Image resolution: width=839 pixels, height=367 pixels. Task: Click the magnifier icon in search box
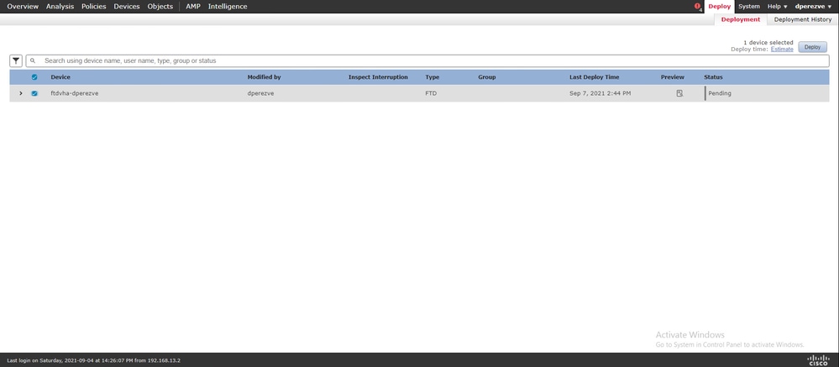pos(33,61)
